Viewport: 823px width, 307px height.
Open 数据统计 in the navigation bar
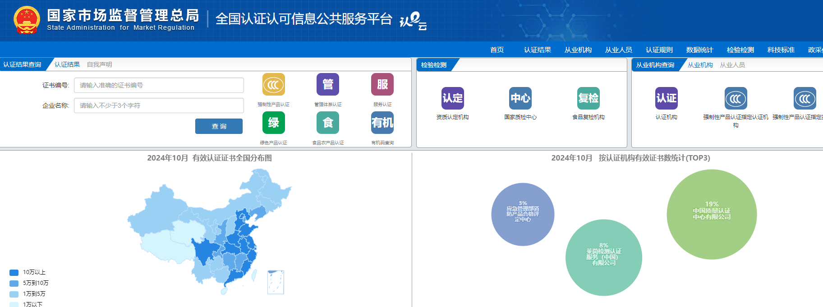pos(699,50)
